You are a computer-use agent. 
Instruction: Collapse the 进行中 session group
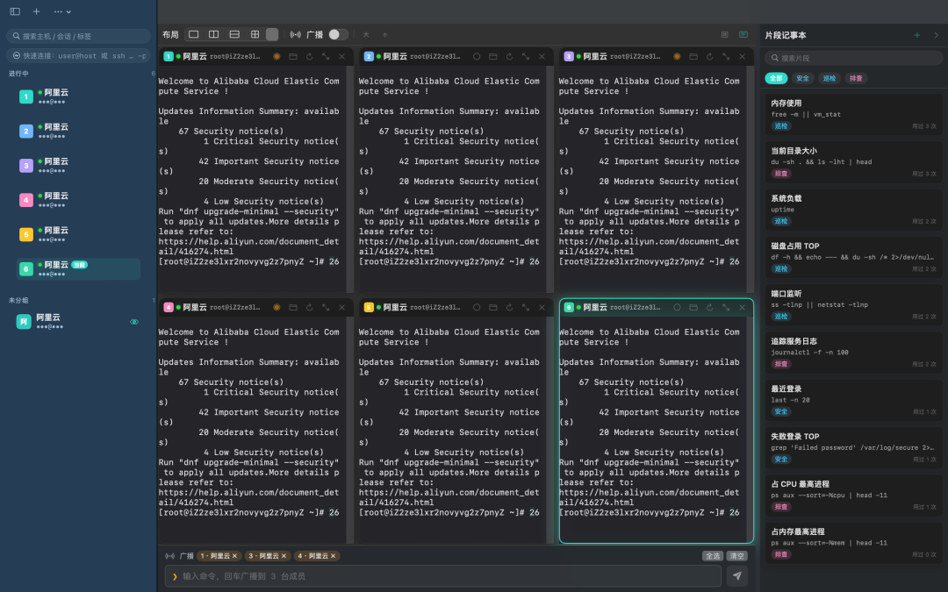(18, 73)
